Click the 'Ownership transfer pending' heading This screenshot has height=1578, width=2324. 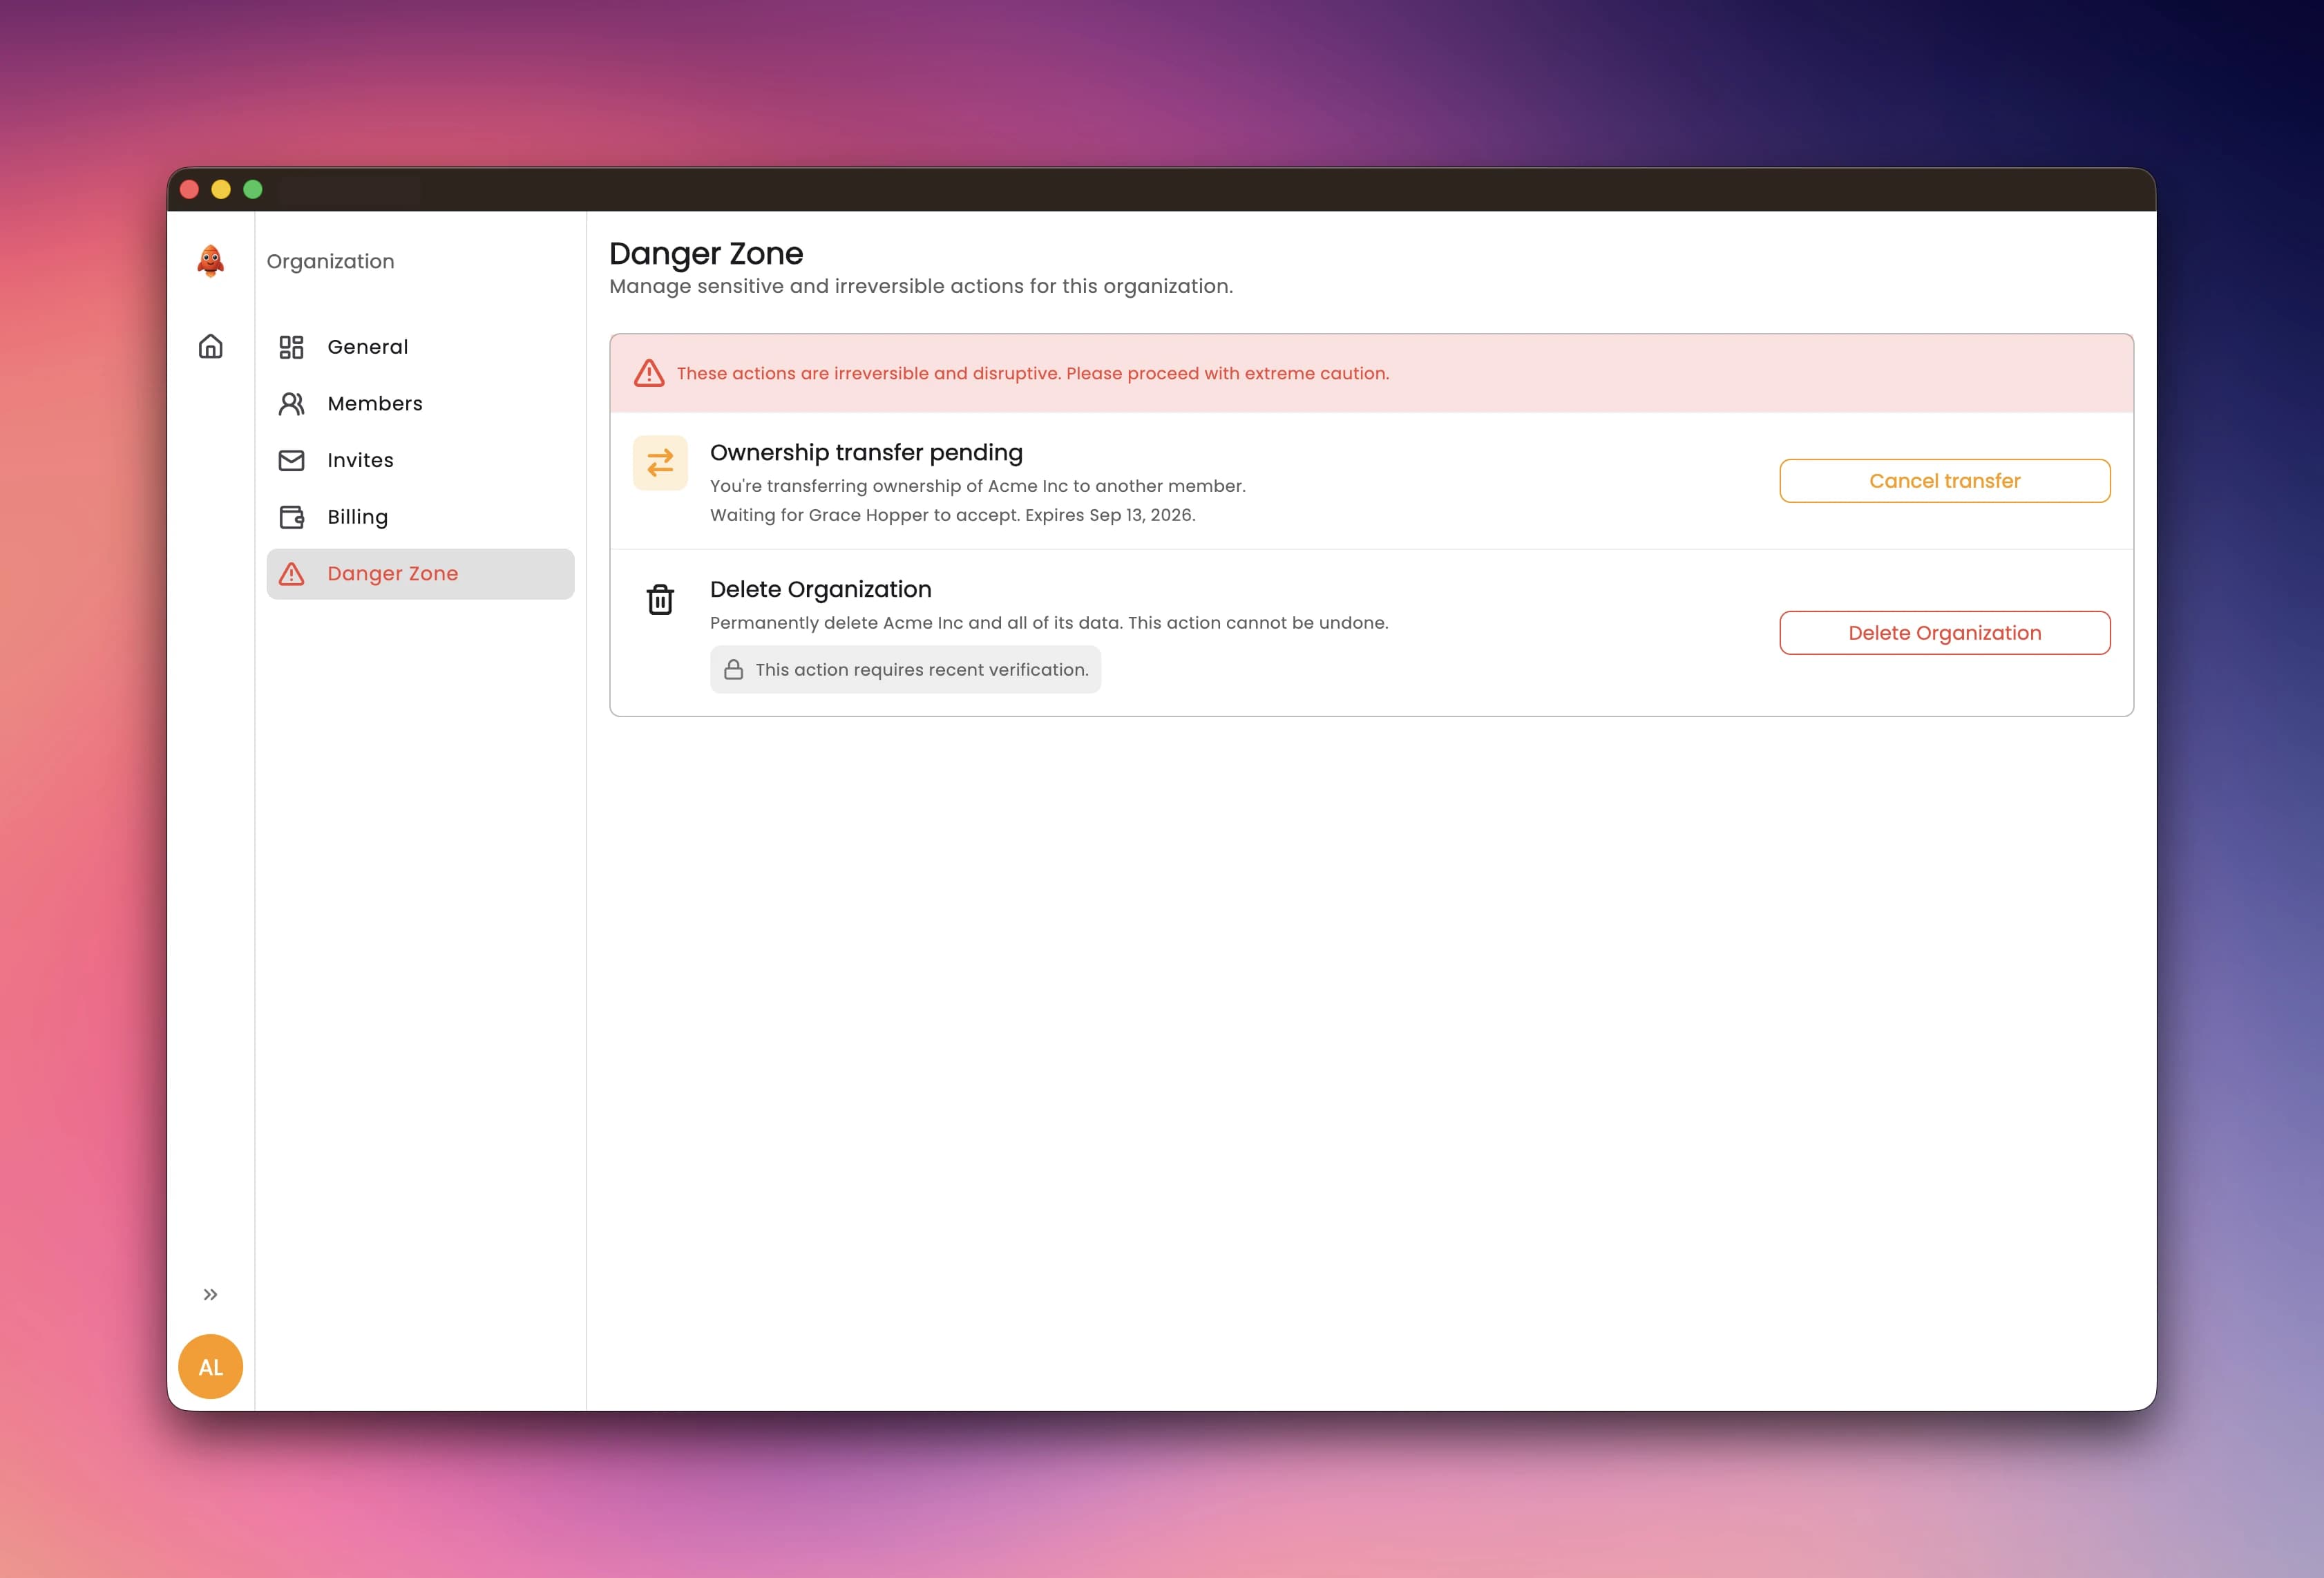866,453
